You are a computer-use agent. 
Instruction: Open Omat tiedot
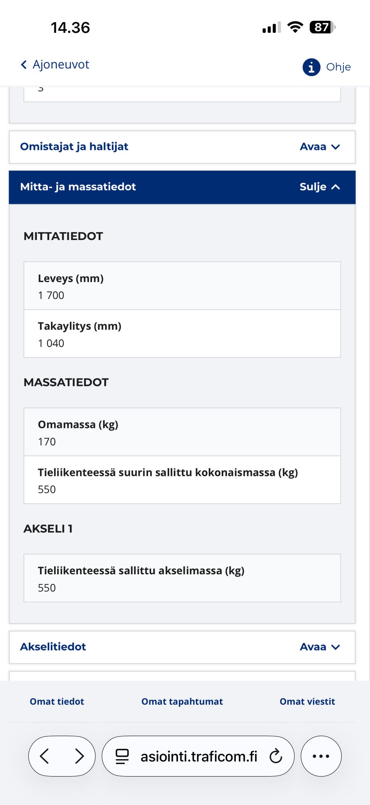(x=56, y=701)
